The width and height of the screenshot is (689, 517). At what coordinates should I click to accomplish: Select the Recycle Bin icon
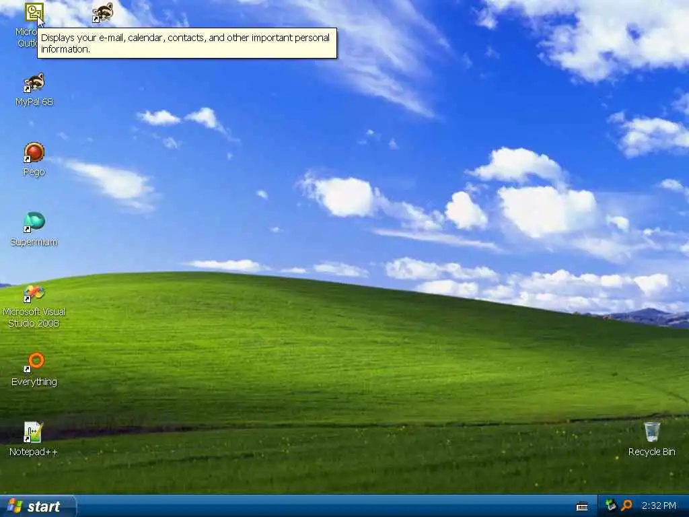coord(651,432)
